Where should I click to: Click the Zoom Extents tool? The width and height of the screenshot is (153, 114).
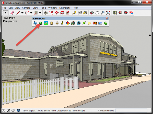[x=108, y=12]
